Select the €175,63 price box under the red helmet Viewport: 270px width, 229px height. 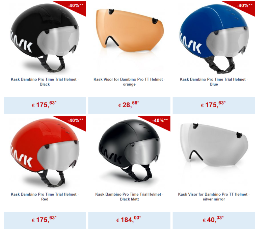coord(45,220)
